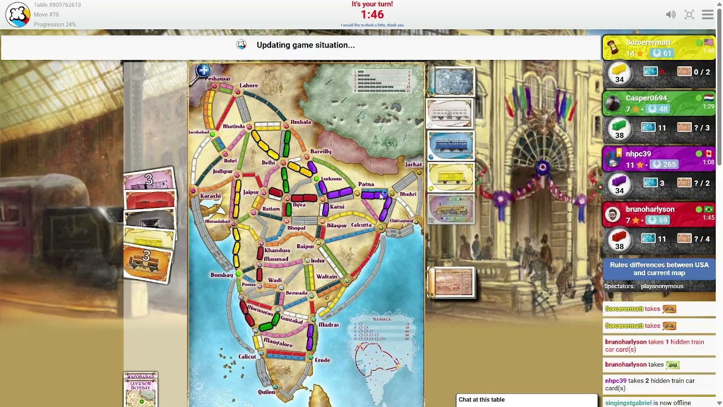Image resolution: width=723 pixels, height=407 pixels.
Task: Click Sorcerermatt's yellow train car counter
Action: (x=619, y=73)
